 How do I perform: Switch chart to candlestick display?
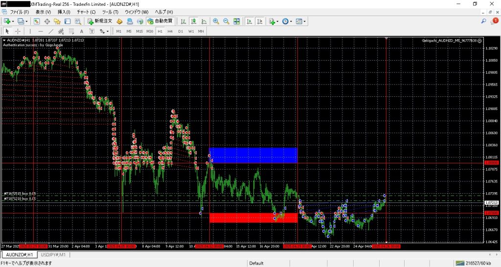point(194,22)
